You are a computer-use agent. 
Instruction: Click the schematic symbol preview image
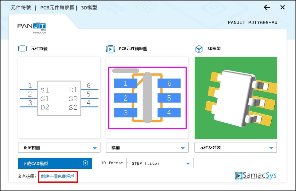point(59,98)
